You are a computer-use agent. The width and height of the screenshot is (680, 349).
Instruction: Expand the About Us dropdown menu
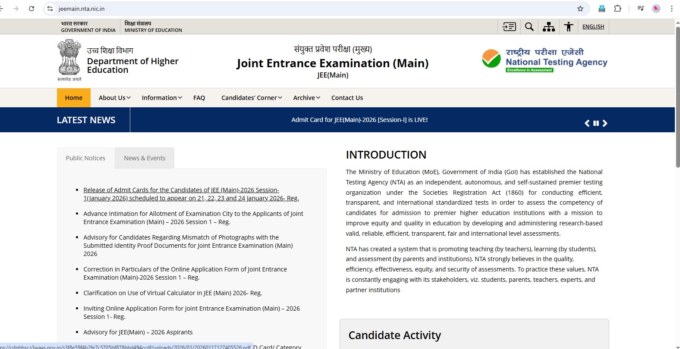click(x=114, y=98)
